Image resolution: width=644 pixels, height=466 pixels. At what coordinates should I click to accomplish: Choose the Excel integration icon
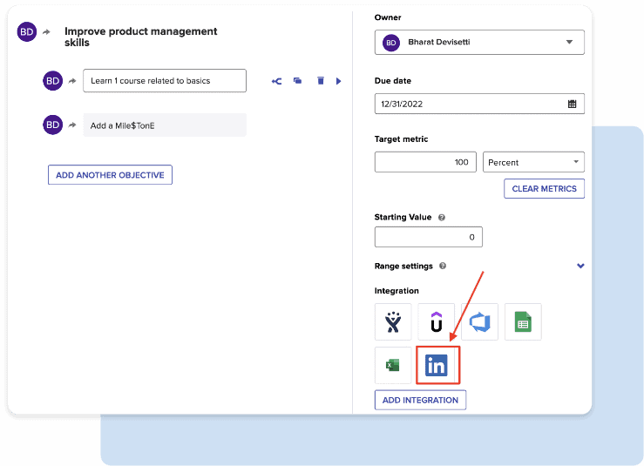pyautogui.click(x=393, y=365)
